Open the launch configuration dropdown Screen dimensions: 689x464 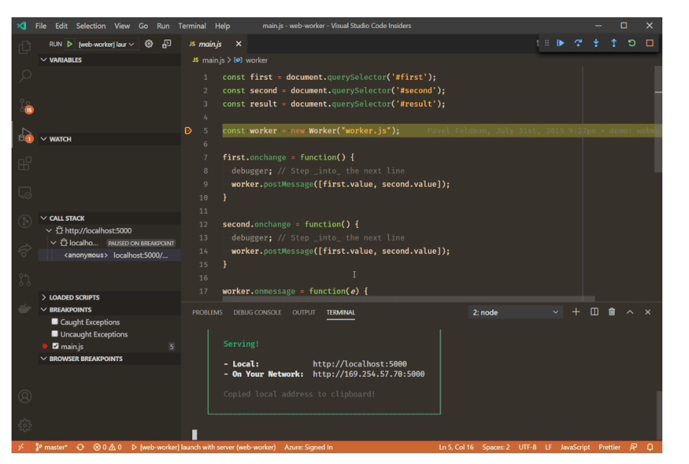[107, 44]
